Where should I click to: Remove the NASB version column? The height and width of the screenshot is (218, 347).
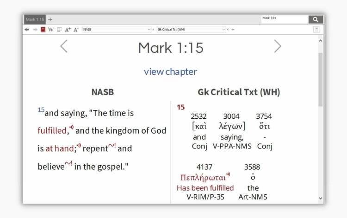(154, 30)
